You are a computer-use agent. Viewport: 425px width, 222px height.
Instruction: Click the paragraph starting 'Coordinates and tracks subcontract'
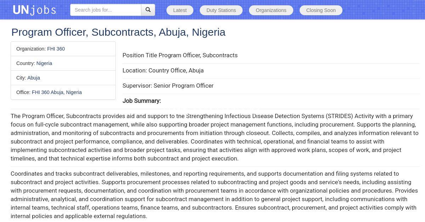coord(212,195)
